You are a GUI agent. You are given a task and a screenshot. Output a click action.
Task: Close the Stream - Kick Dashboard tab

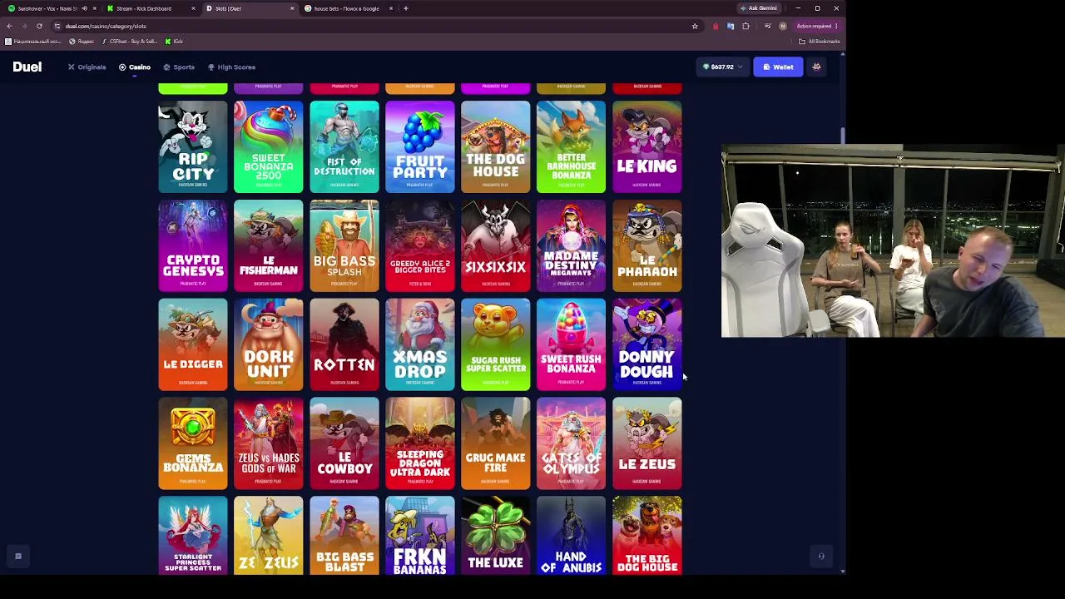[193, 8]
